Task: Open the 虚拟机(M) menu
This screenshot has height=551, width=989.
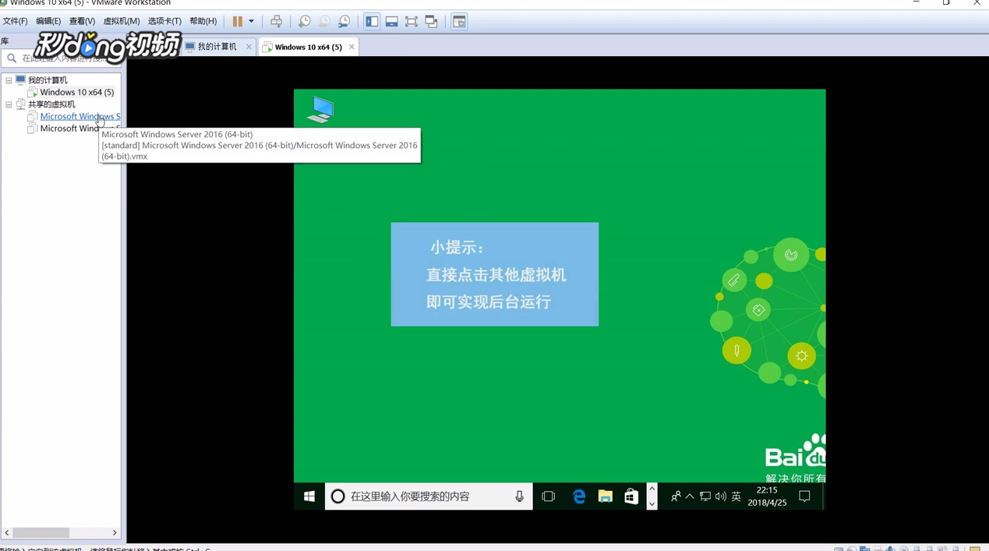Action: [x=121, y=21]
